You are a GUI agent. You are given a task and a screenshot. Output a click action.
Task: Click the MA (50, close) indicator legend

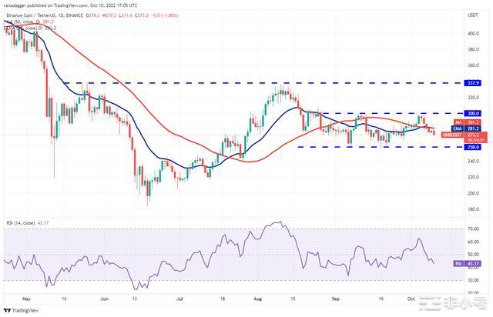pos(27,22)
